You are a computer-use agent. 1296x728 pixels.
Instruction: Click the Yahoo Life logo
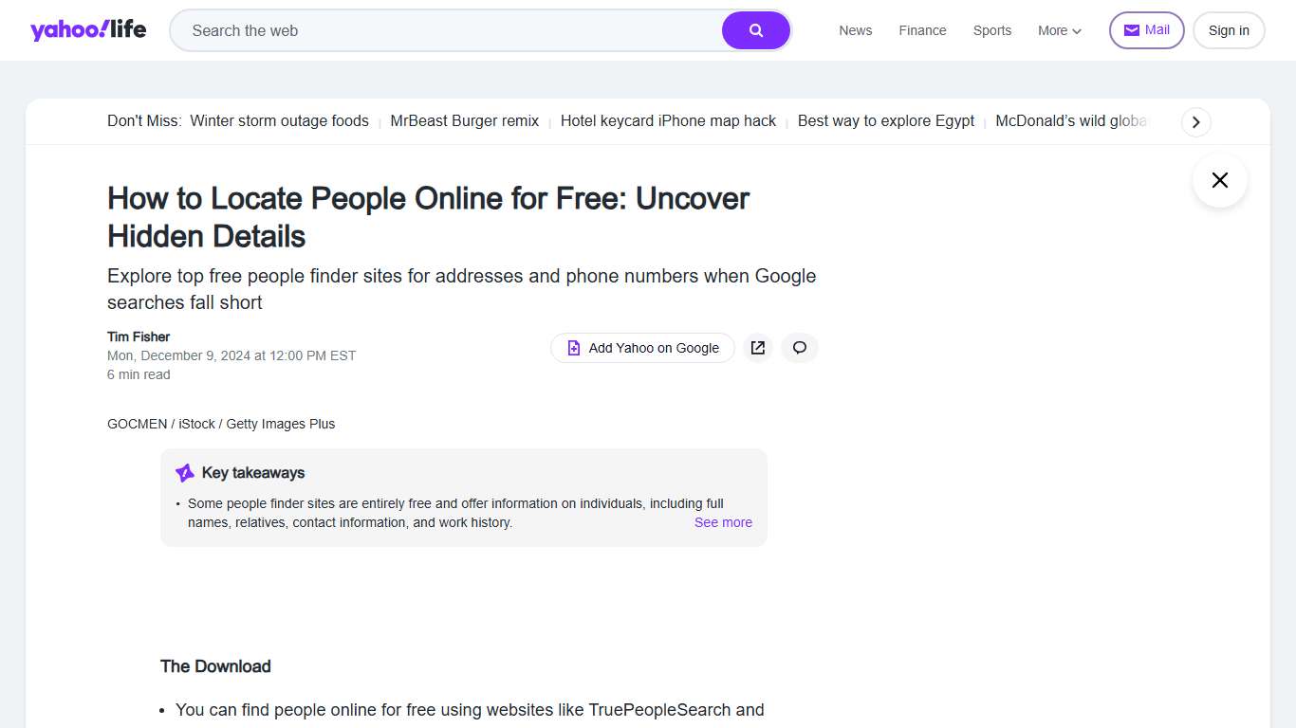pos(88,29)
